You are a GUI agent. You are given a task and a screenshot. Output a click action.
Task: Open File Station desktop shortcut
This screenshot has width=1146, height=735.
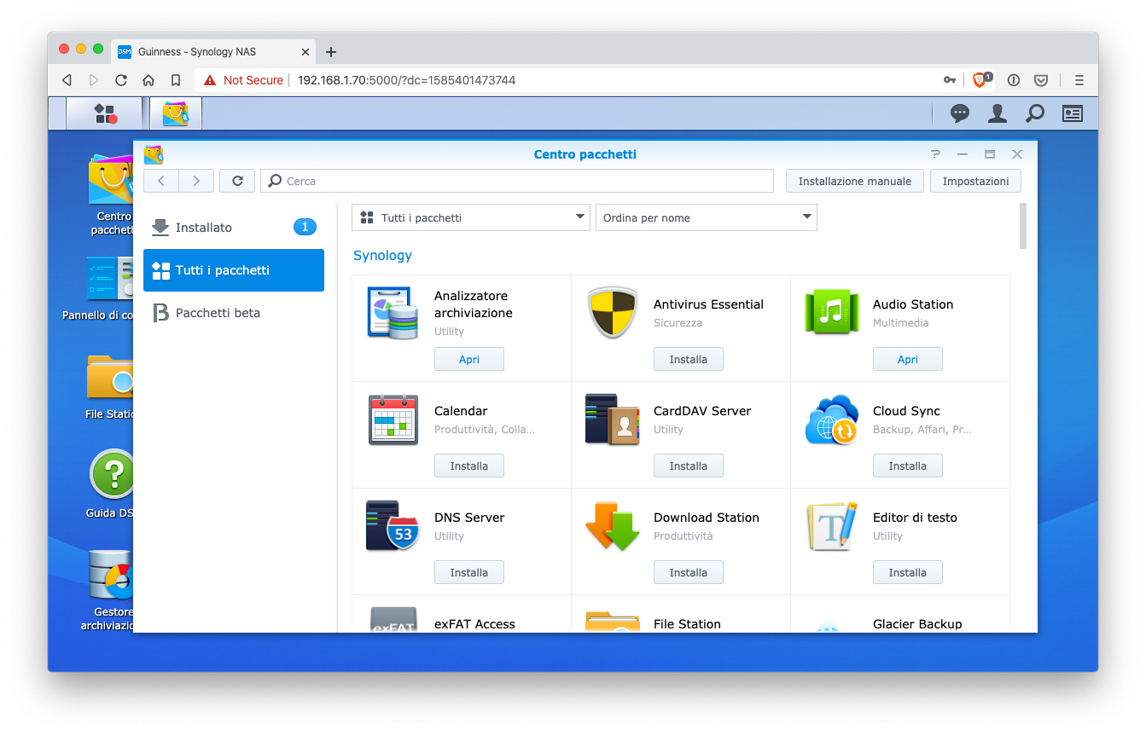pos(110,386)
